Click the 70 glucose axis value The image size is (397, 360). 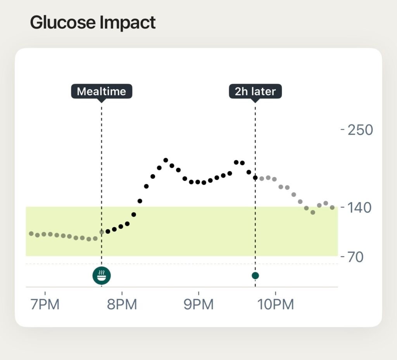[x=356, y=257]
